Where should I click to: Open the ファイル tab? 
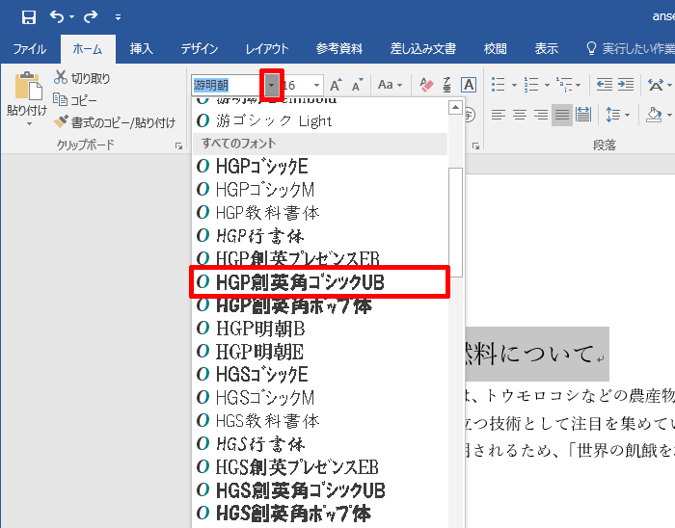(x=29, y=49)
